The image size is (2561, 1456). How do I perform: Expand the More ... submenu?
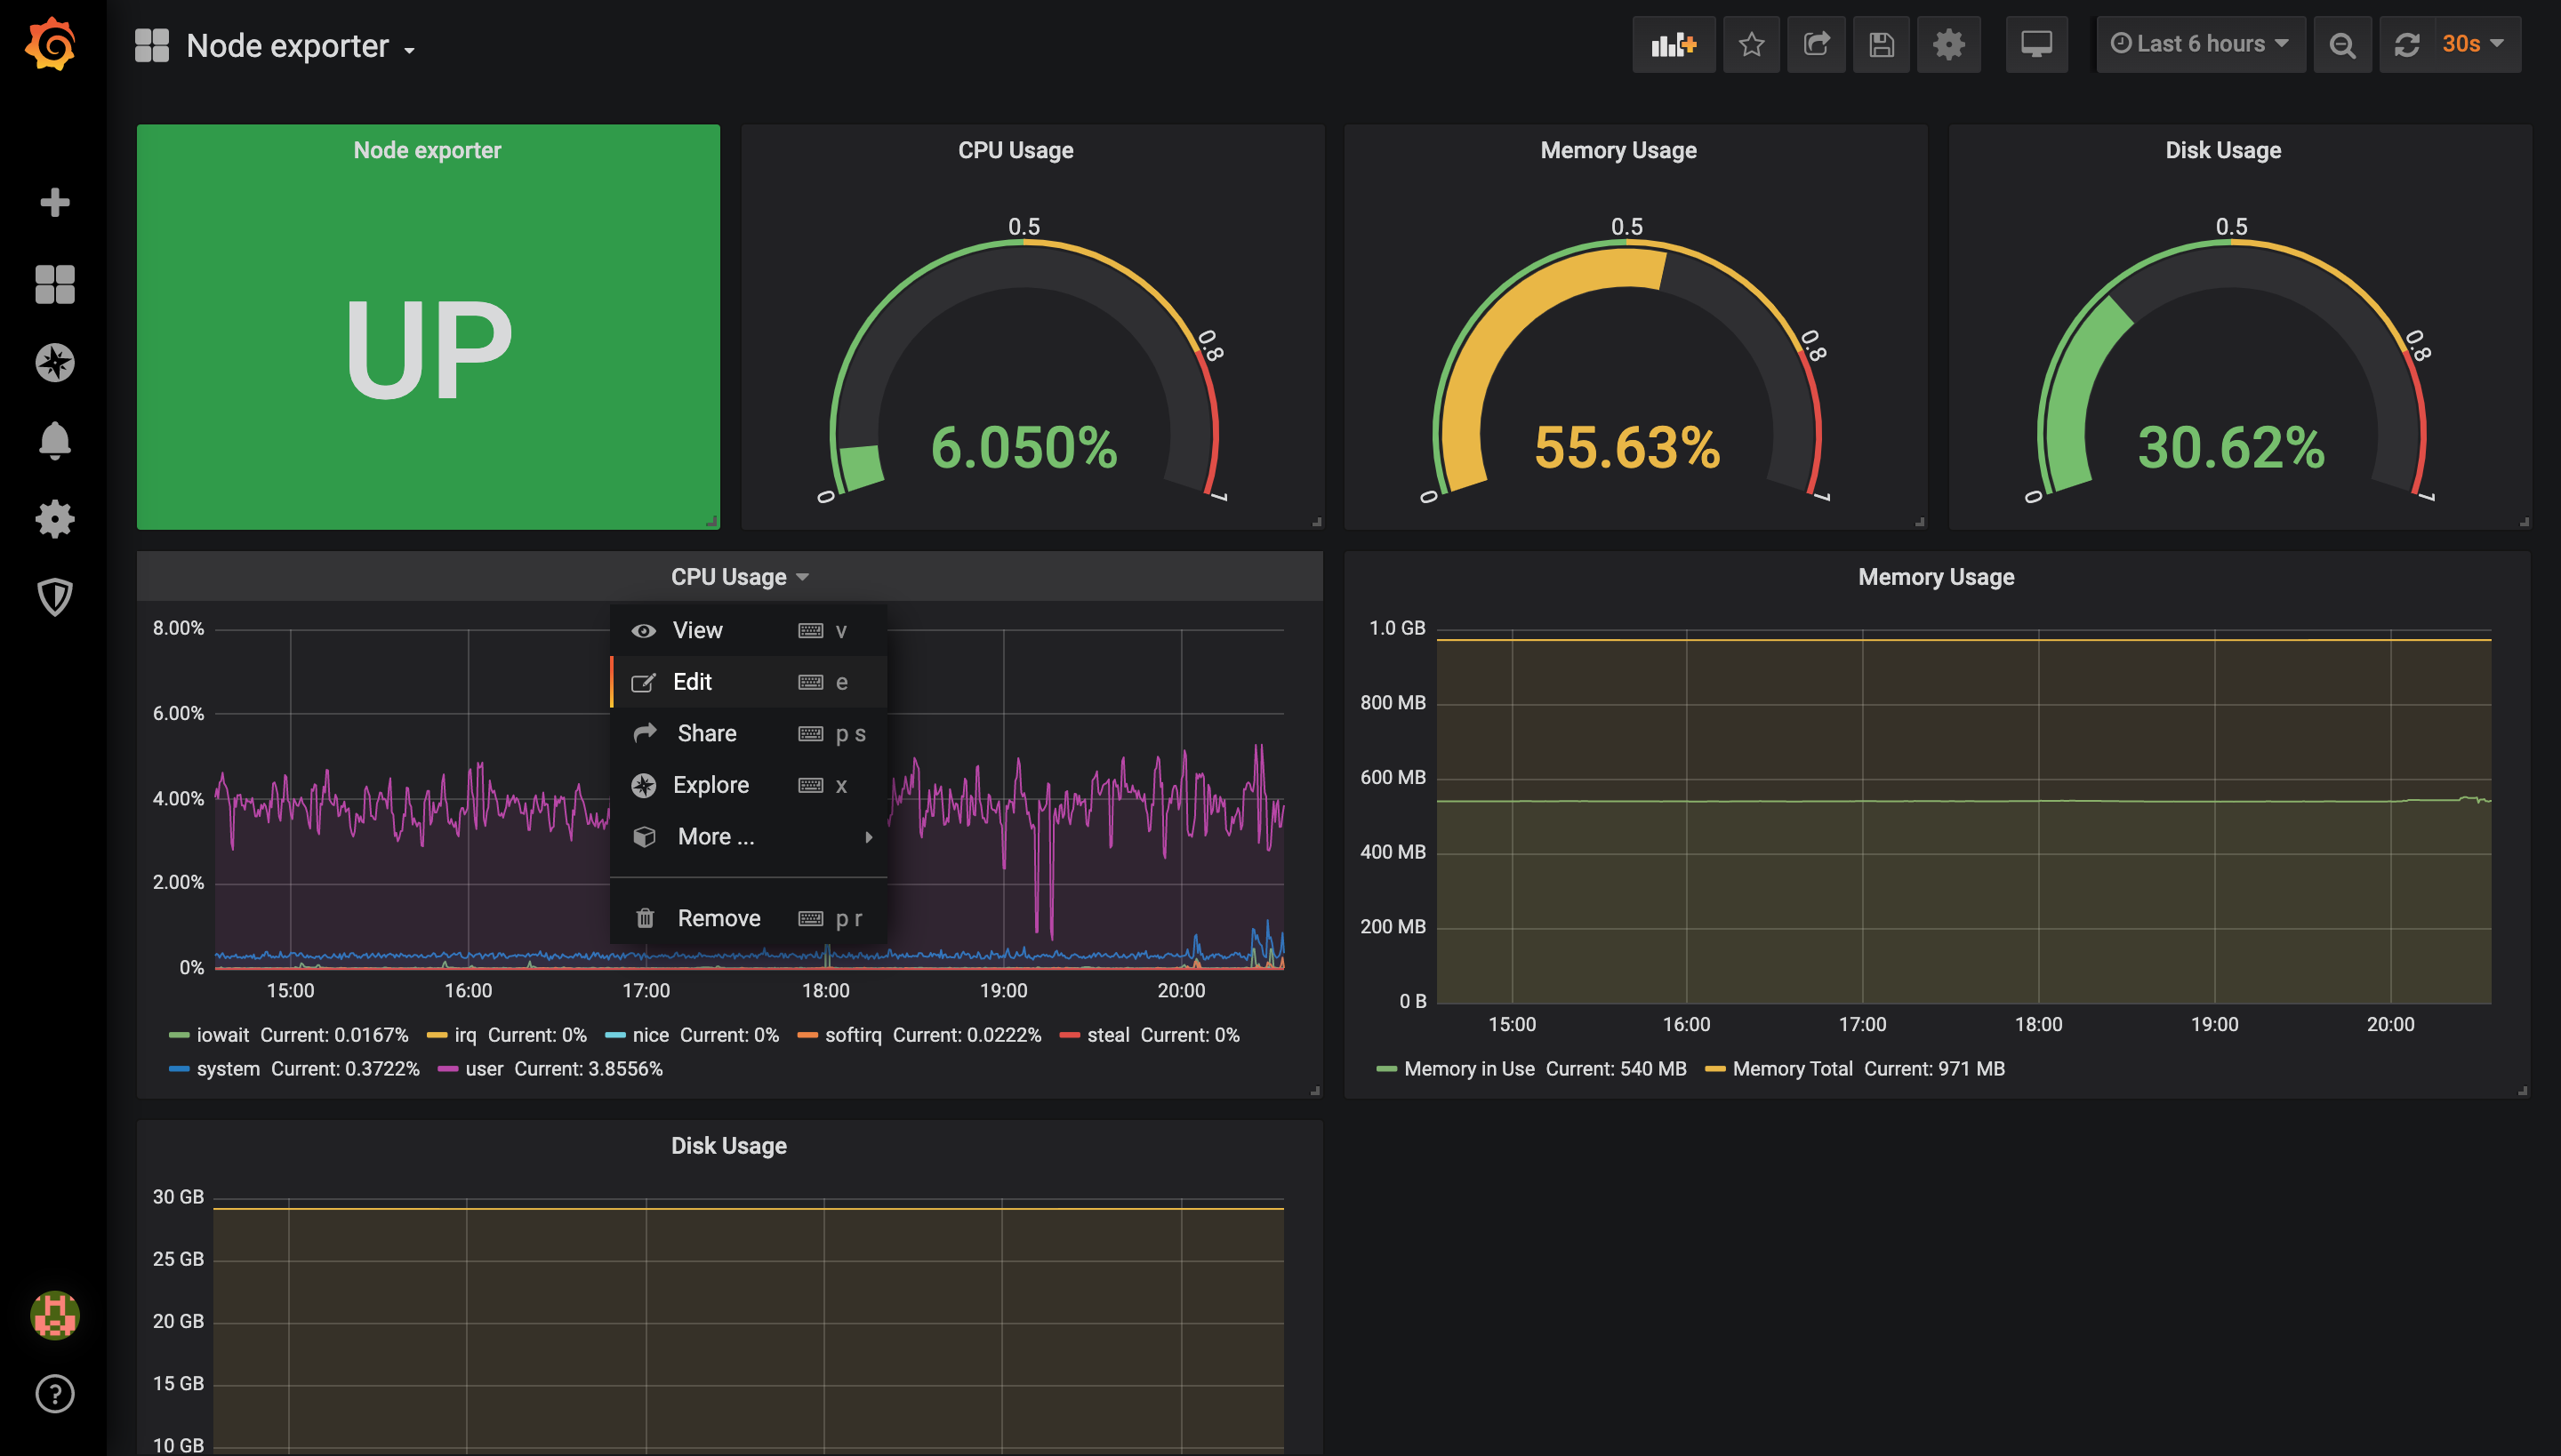point(749,836)
